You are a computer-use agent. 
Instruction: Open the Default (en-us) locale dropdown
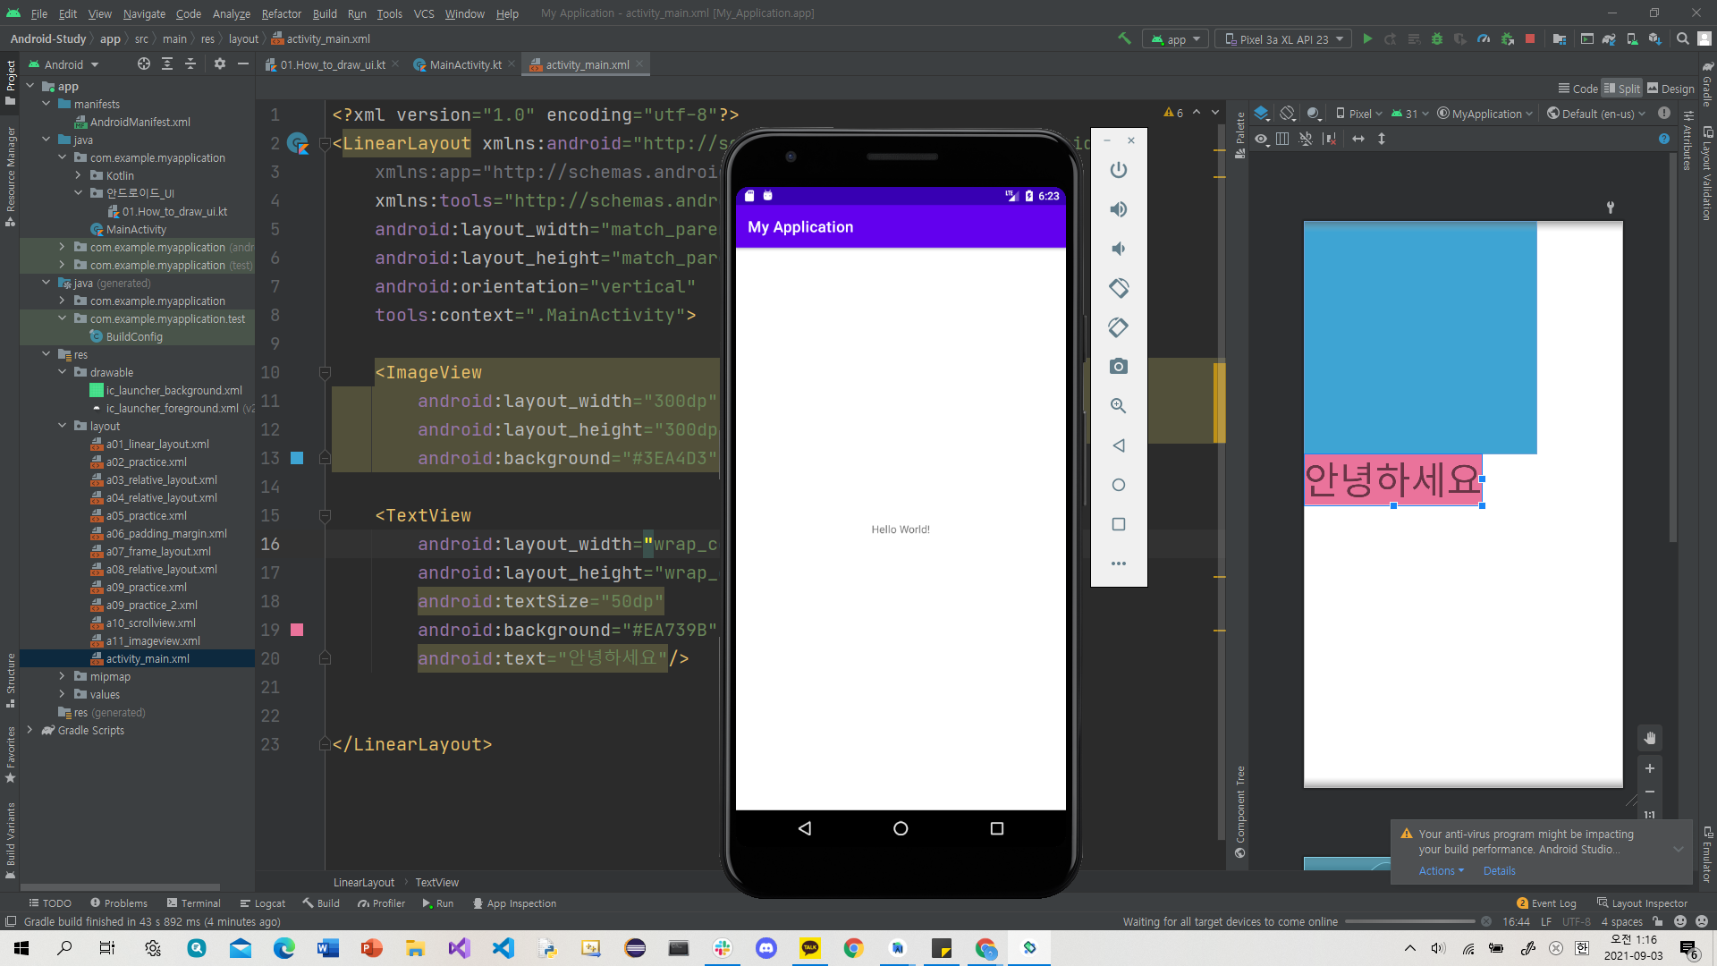coord(1597,114)
